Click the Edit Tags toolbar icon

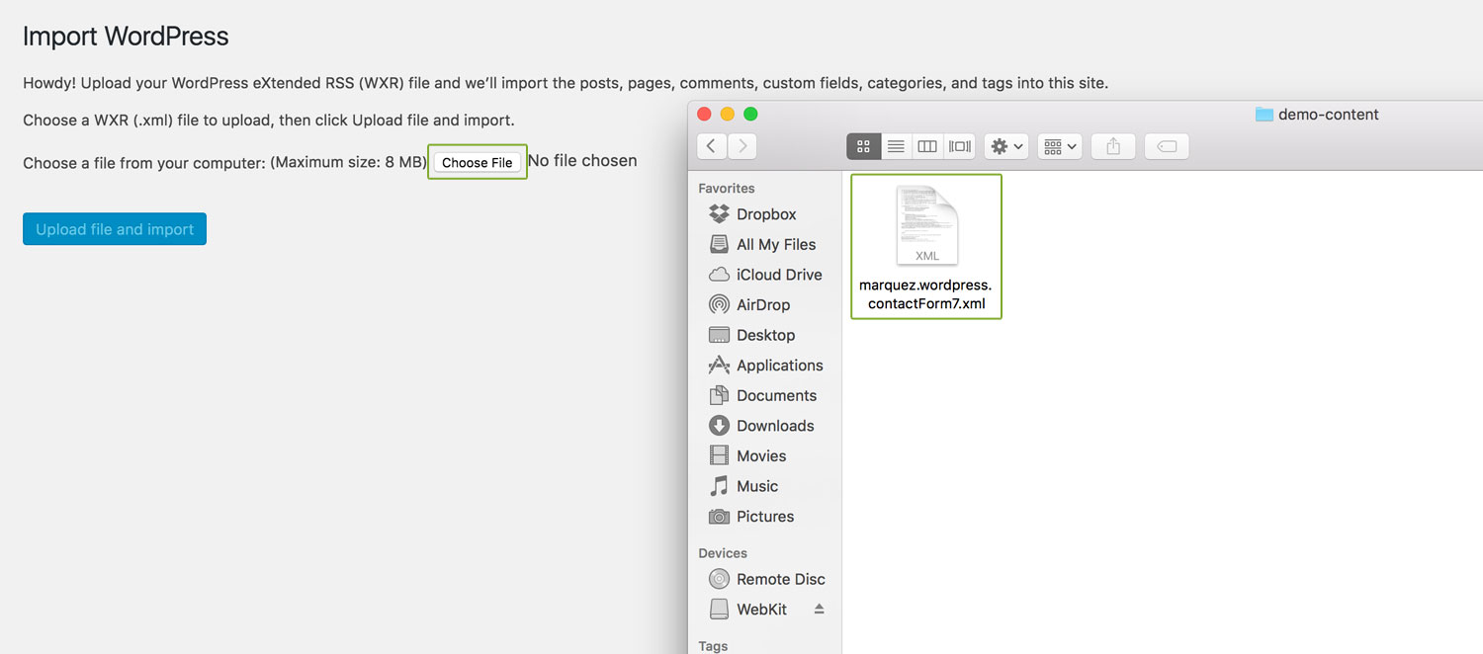1167,146
